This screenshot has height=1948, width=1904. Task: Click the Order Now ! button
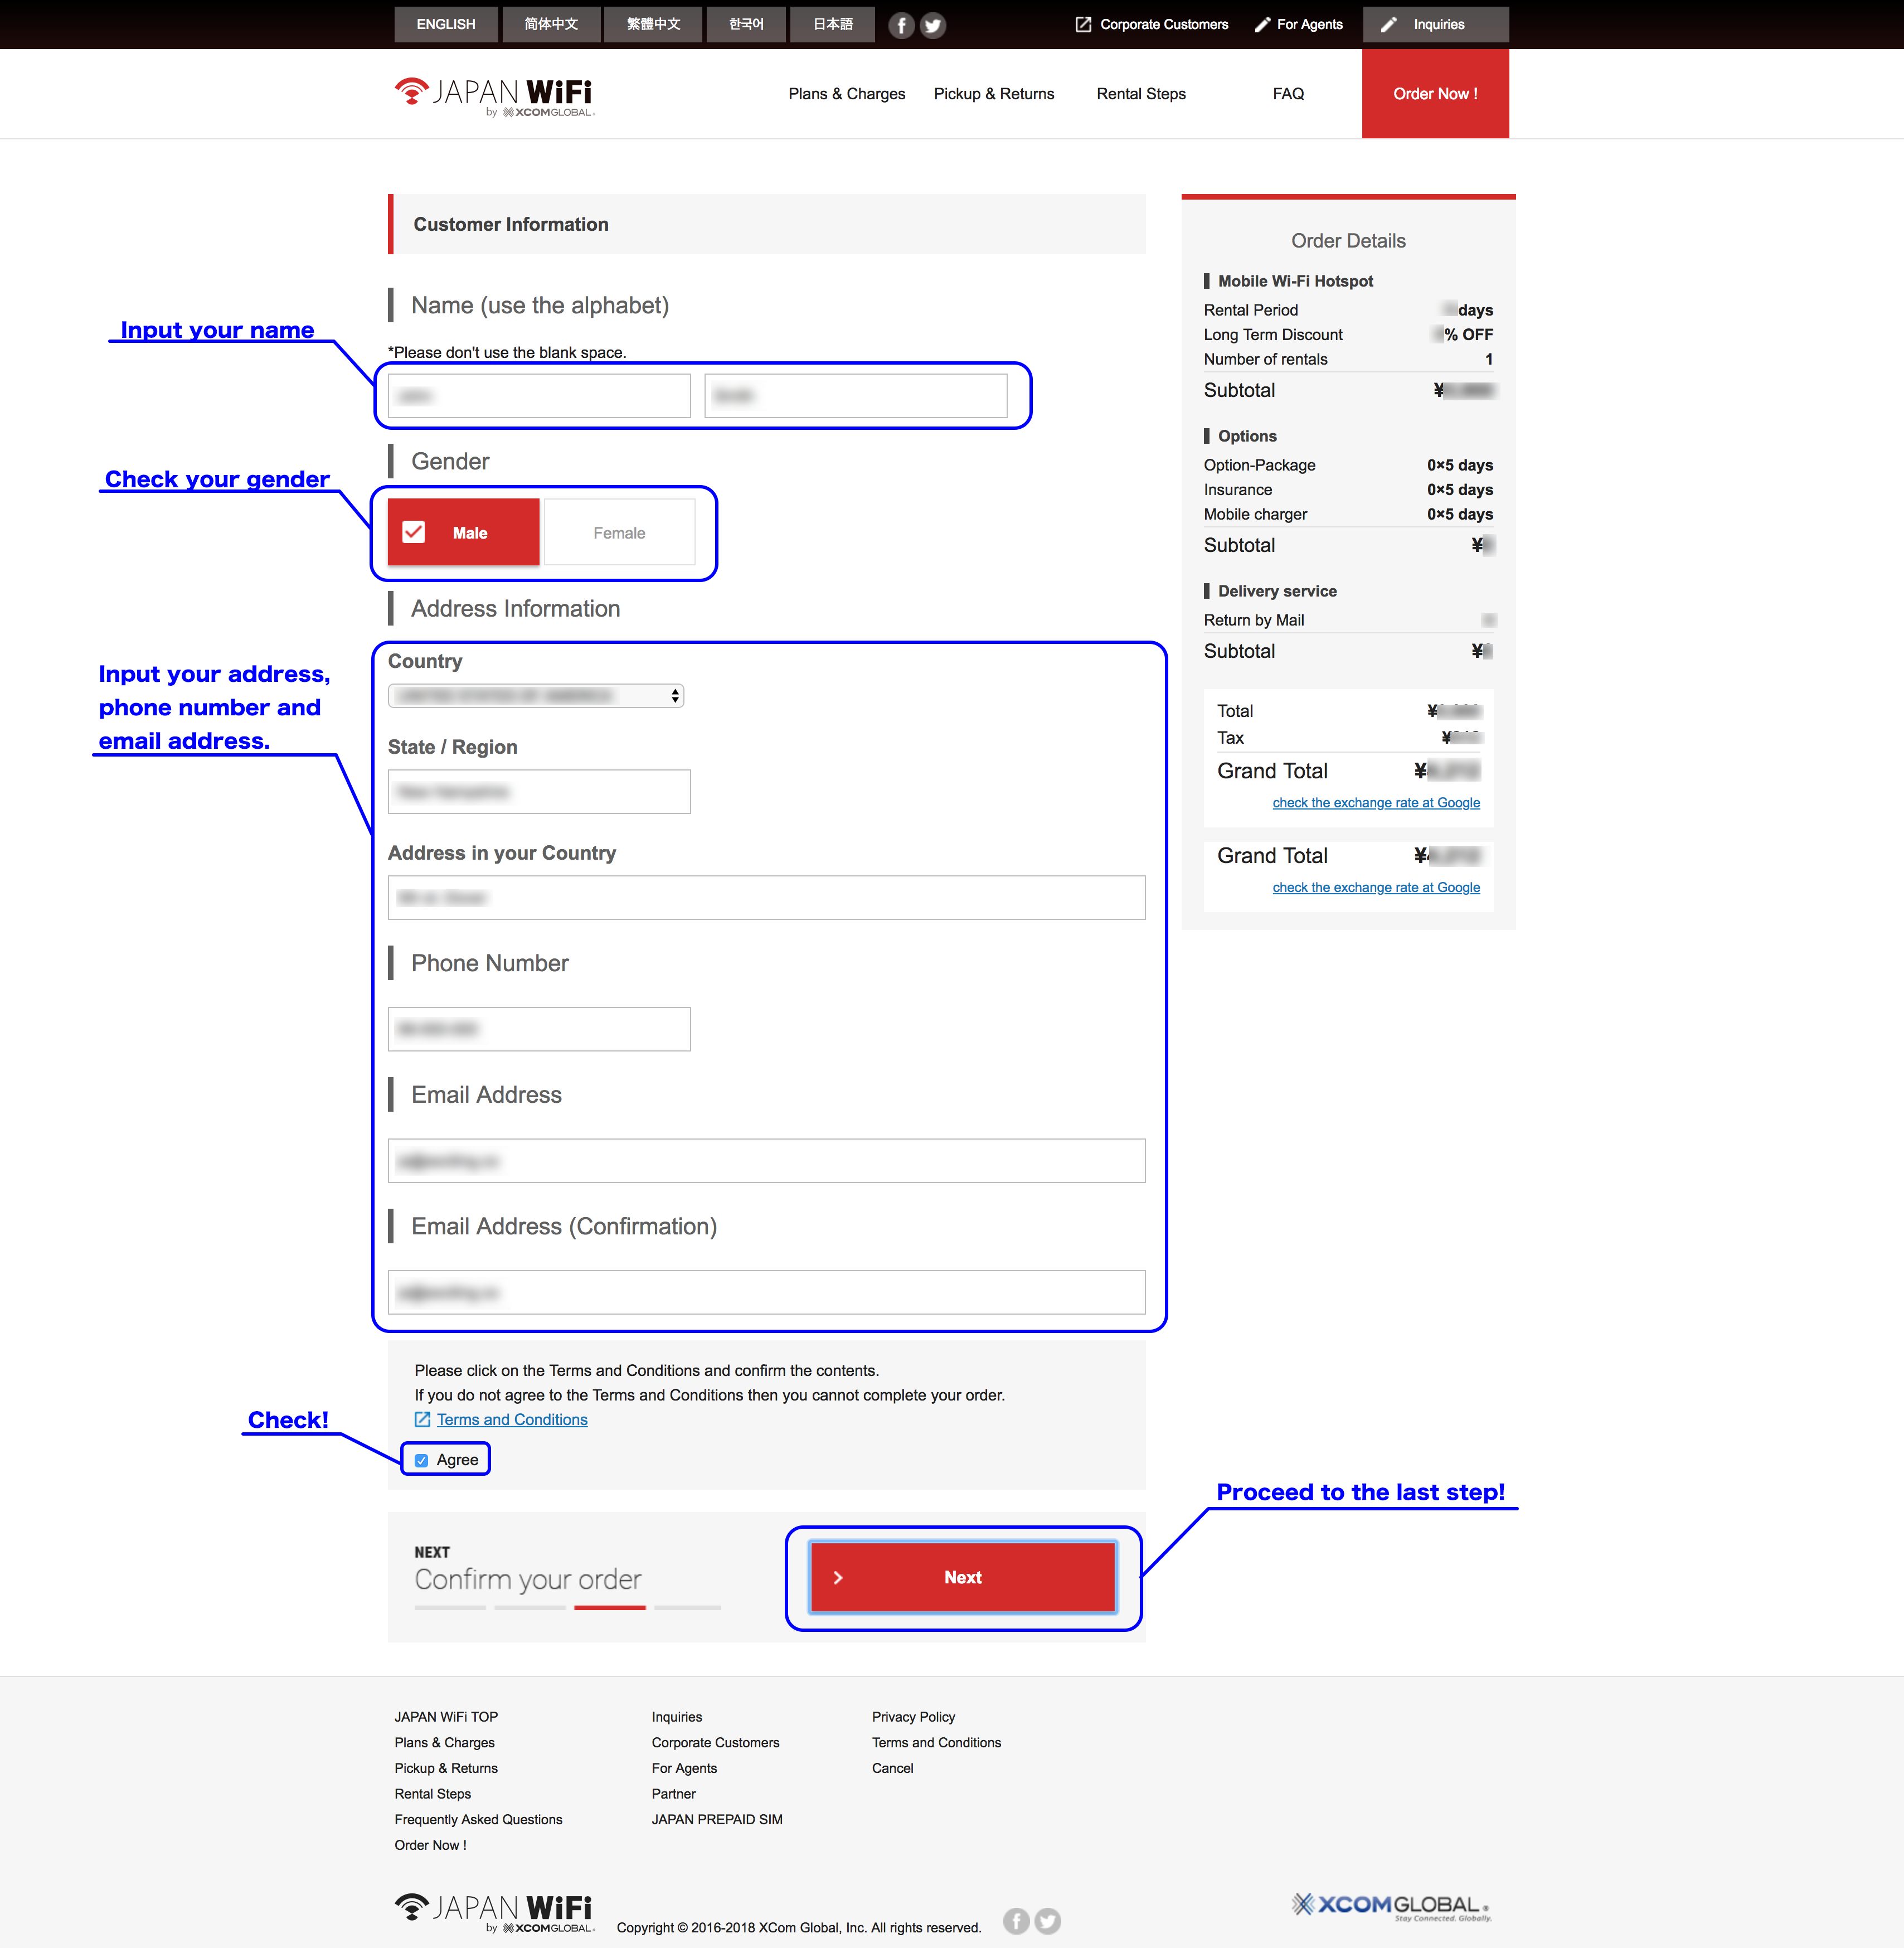pos(1434,94)
